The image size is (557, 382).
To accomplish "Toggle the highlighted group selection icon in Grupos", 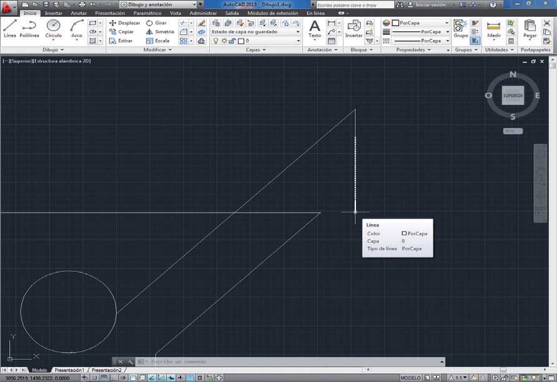I will click(475, 41).
